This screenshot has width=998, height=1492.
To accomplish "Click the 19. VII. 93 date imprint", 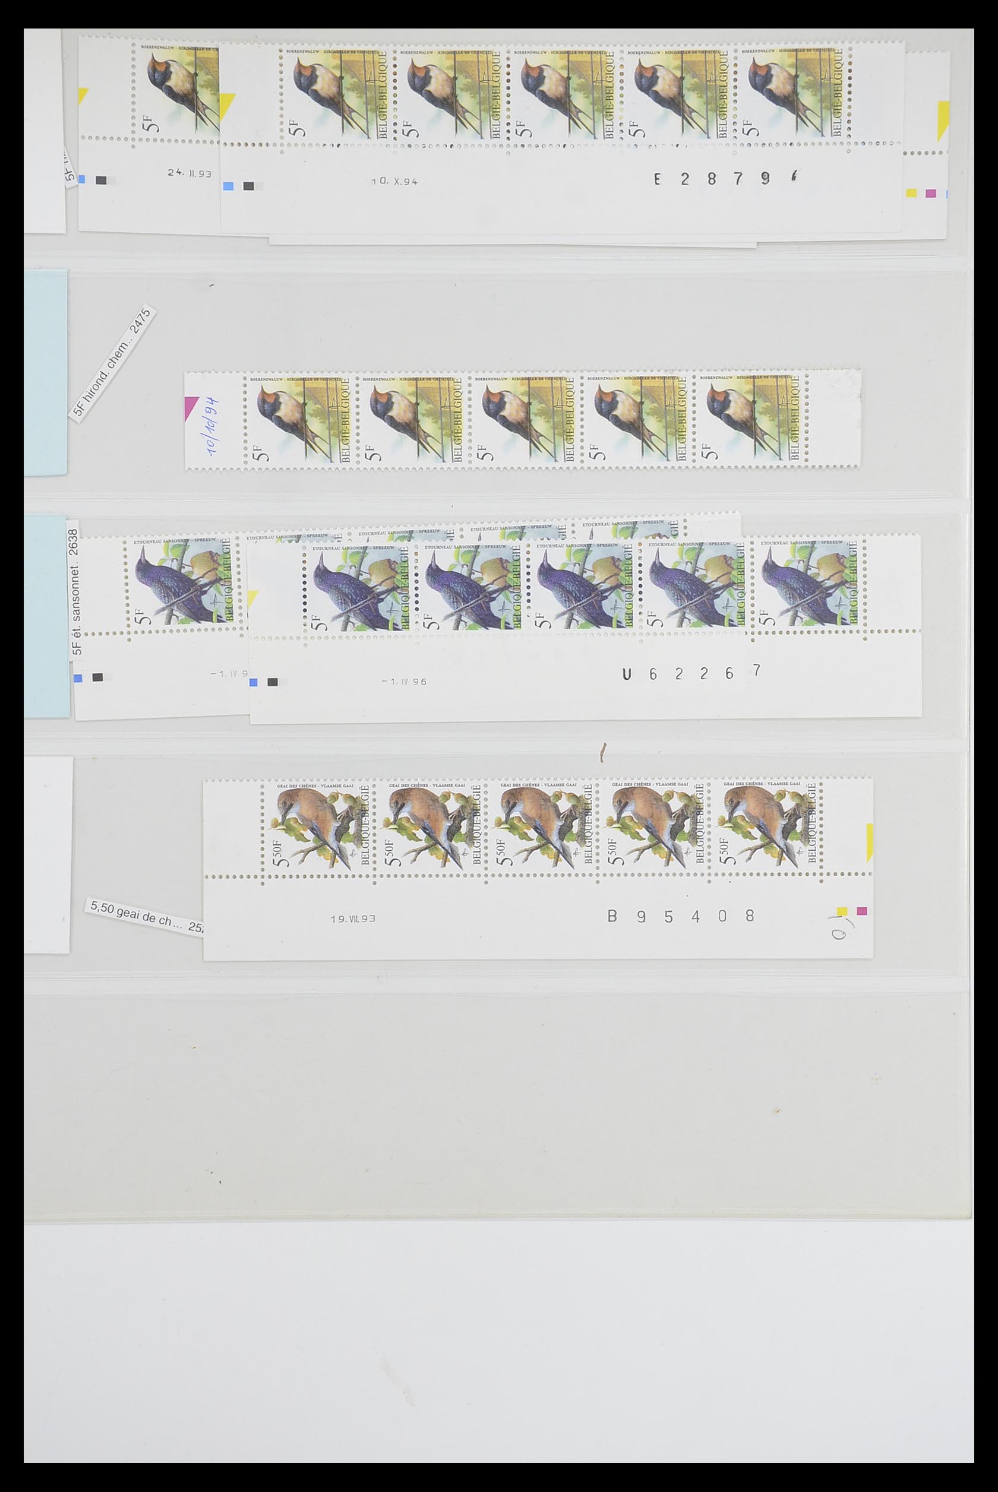I will coord(353,918).
